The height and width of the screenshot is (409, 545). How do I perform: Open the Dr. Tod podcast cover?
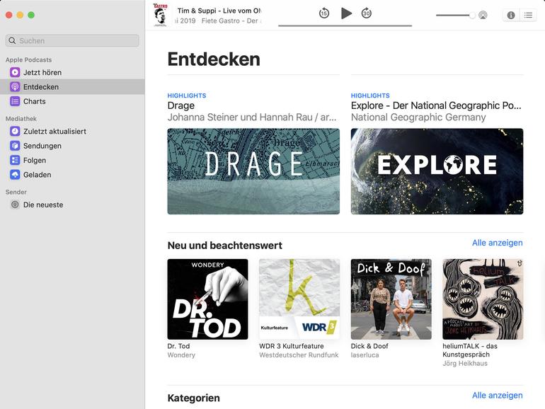tap(207, 299)
